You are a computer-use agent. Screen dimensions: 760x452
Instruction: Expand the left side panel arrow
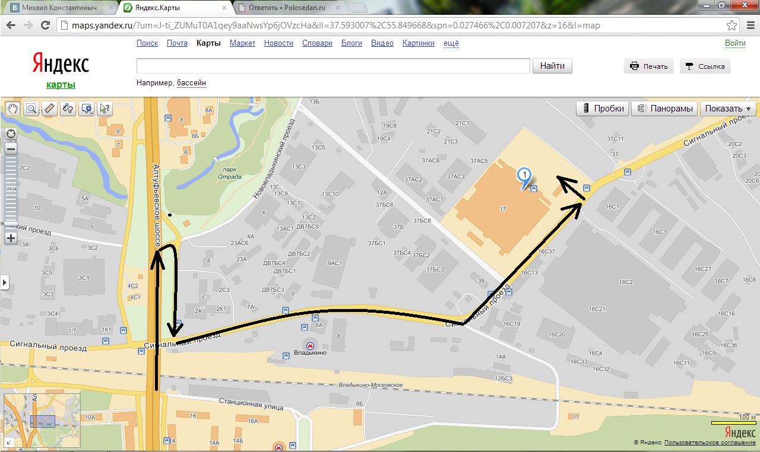coord(5,283)
